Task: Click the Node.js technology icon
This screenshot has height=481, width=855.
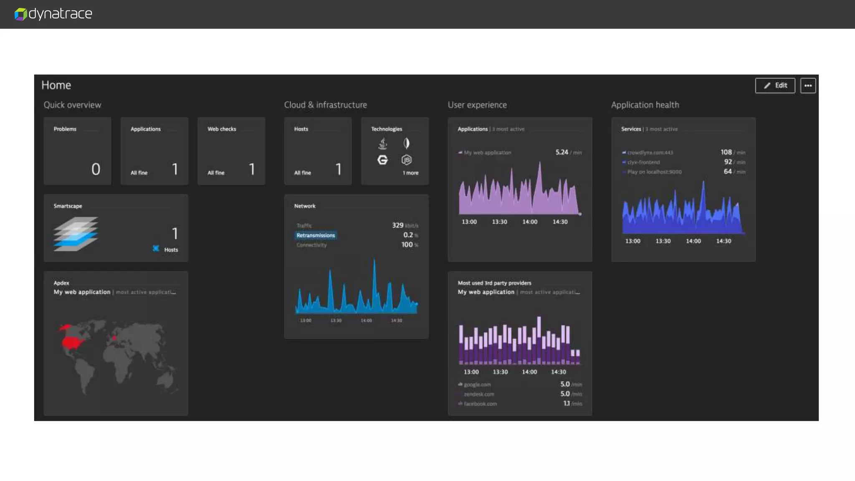Action: pos(406,160)
